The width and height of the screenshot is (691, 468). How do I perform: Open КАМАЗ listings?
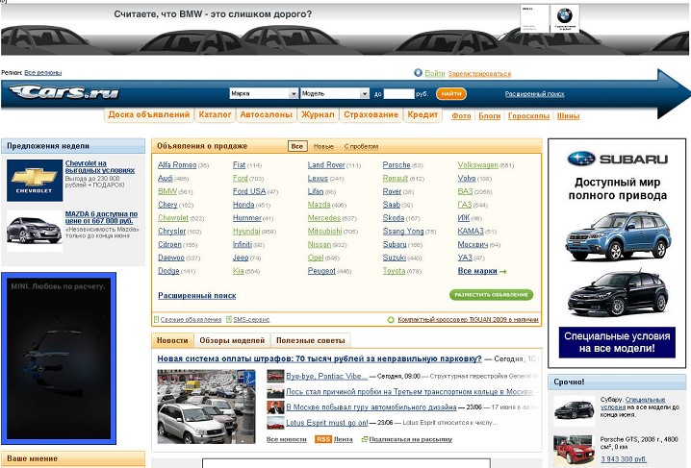[471, 231]
